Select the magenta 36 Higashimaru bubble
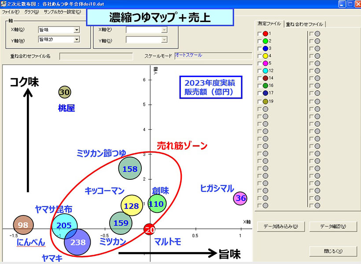The image size is (361, 264). pos(240,198)
